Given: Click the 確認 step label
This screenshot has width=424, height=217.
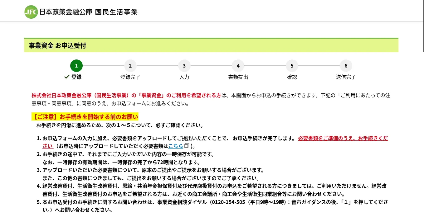Looking at the screenshot, I should pos(292,77).
